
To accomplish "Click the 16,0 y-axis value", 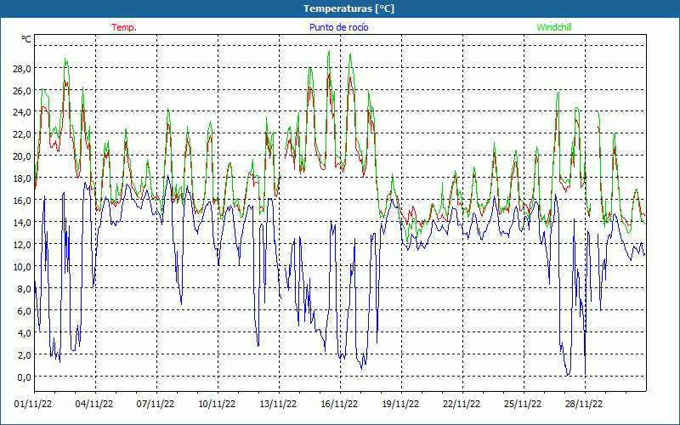I will click(24, 201).
